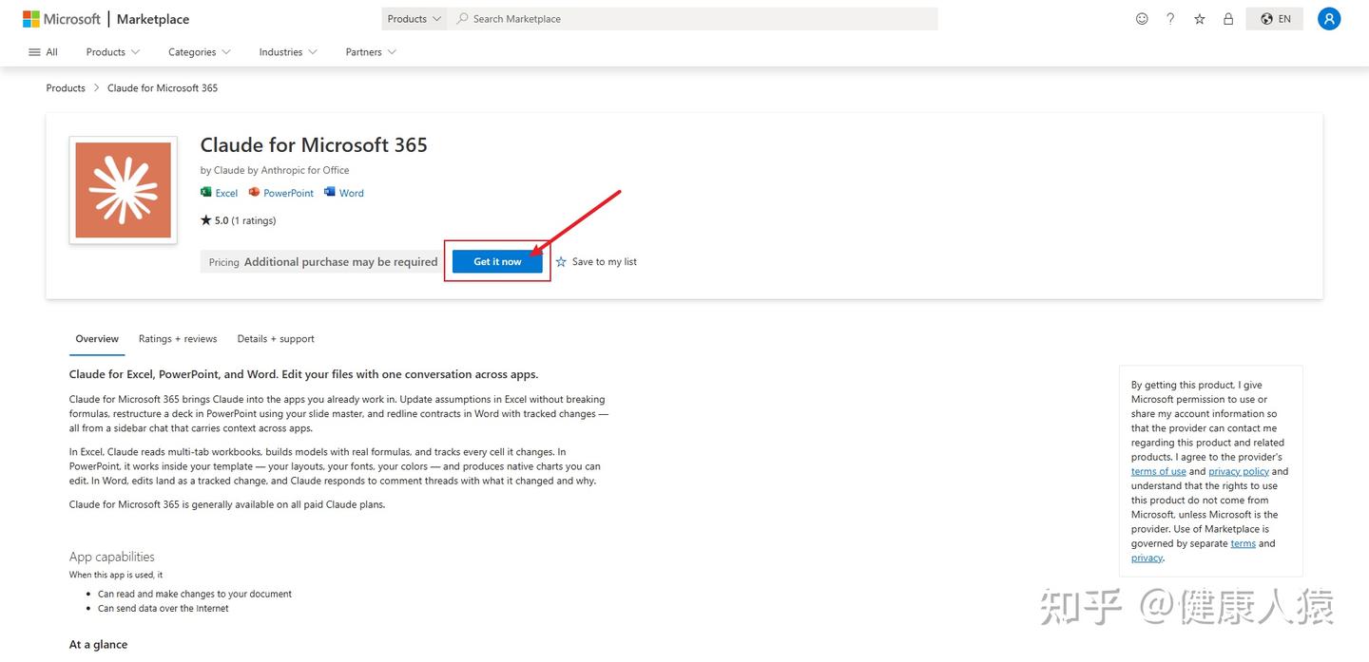Open the help question mark icon
Image resolution: width=1369 pixels, height=662 pixels.
click(1170, 19)
